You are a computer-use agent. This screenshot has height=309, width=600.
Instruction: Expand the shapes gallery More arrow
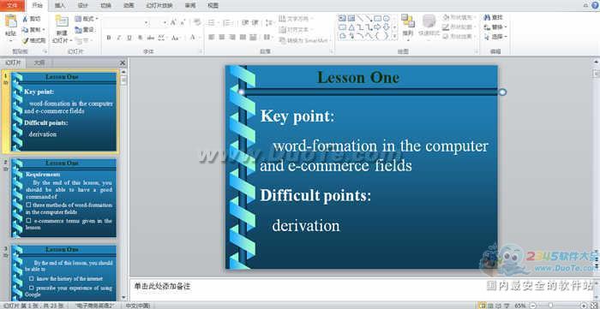394,37
